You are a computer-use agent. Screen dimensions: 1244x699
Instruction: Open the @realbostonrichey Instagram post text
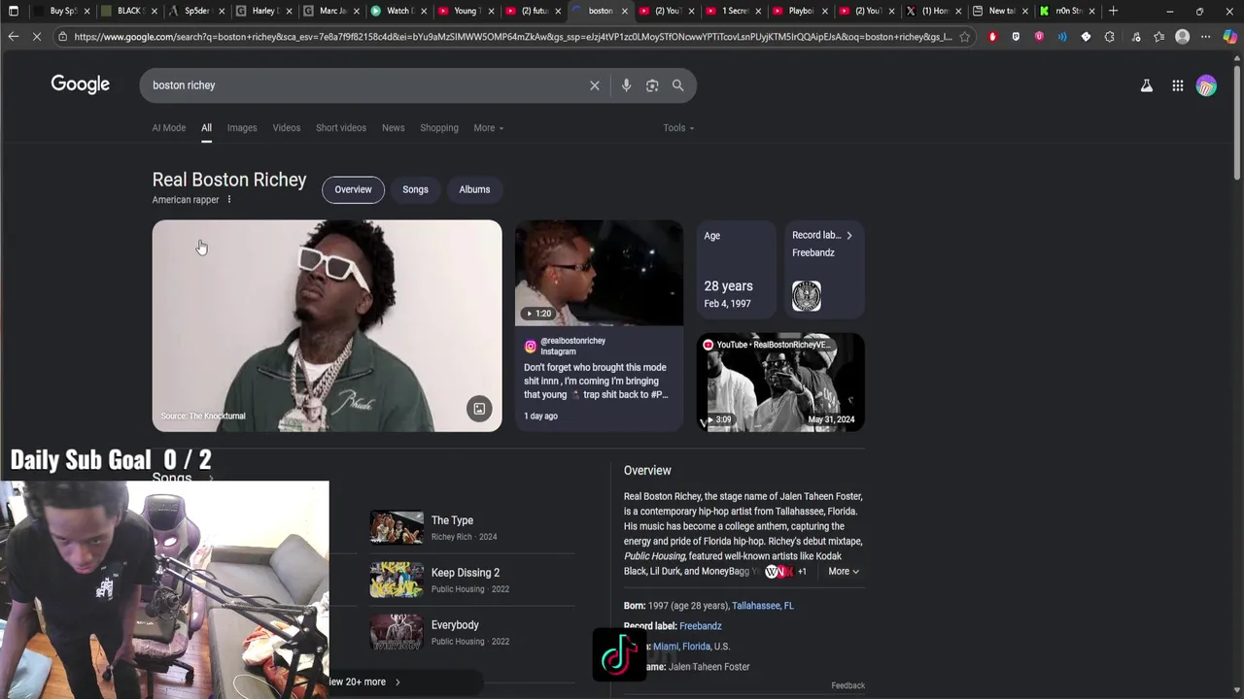(x=596, y=382)
